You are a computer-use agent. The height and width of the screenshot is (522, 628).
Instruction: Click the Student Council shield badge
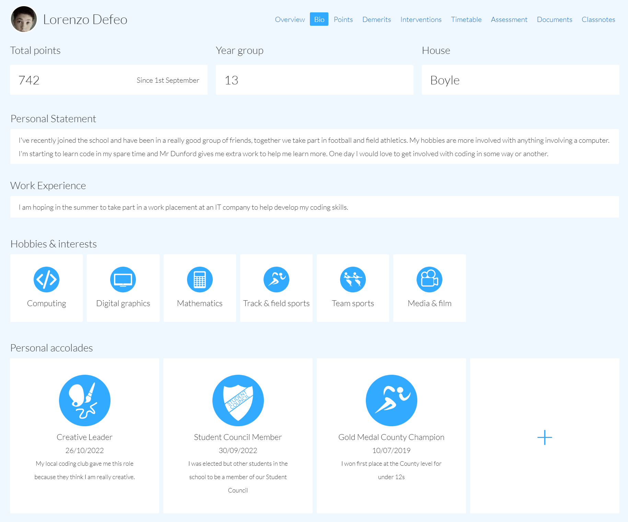(238, 400)
